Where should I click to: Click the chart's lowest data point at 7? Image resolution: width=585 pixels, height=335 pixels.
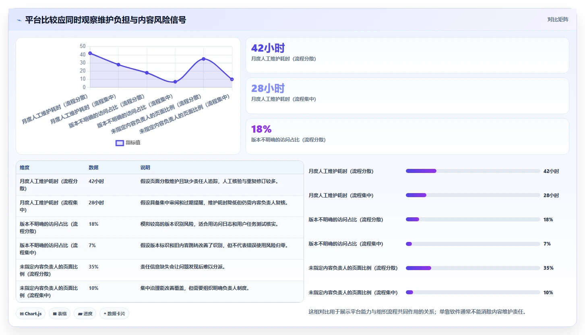click(175, 82)
